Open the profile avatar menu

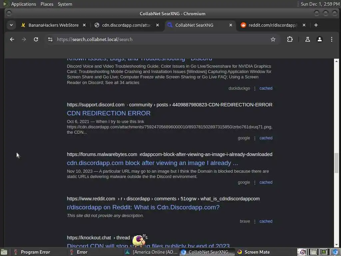(x=319, y=39)
